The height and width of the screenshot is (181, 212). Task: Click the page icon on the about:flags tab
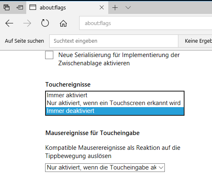pyautogui.click(x=33, y=7)
